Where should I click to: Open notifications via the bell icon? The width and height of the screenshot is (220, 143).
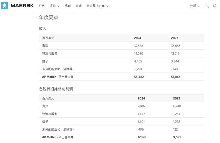(x=215, y=6)
